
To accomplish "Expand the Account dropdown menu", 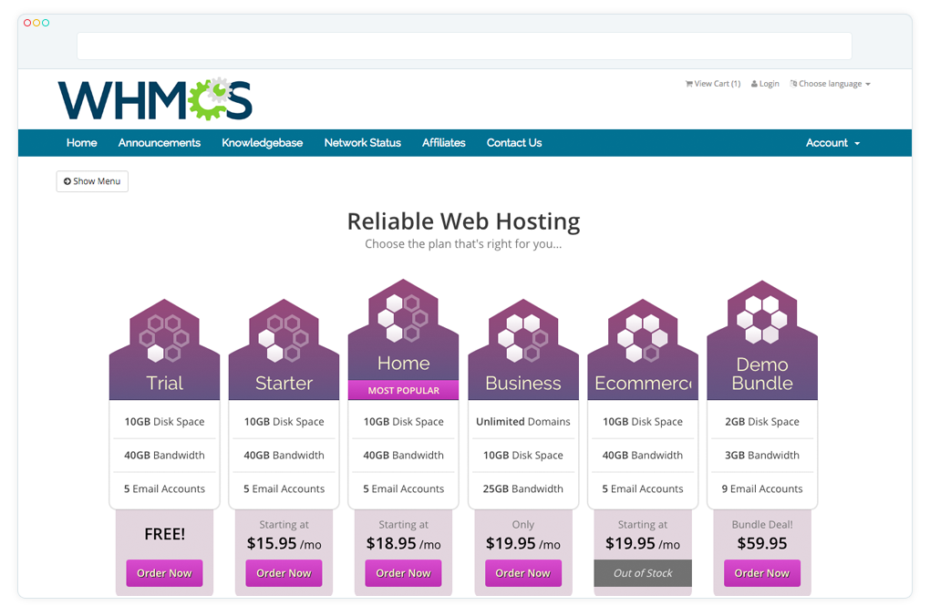I will (x=832, y=143).
